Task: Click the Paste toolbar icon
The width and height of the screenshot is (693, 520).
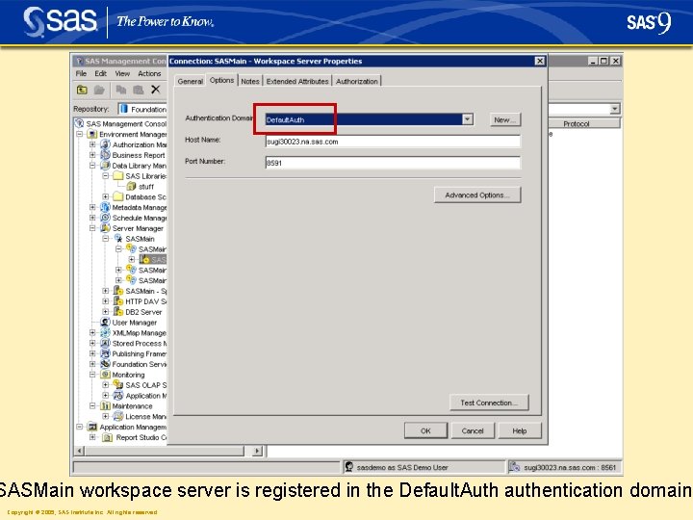Action: tap(139, 90)
